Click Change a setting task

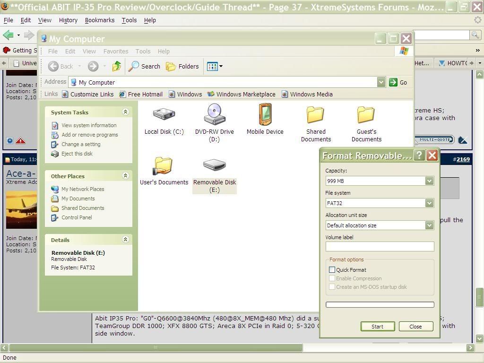pos(81,144)
